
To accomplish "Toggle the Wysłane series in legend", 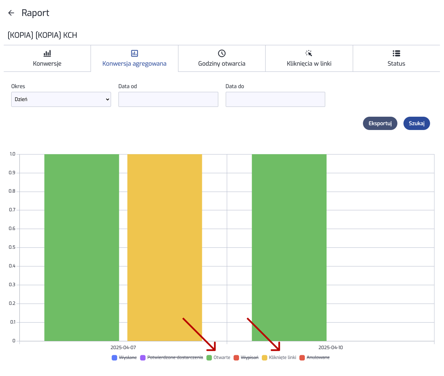I will [124, 358].
